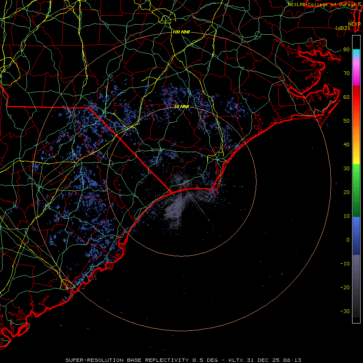Click the 30 value on the color scale
Screen dimensions: 363x363
click(x=346, y=169)
